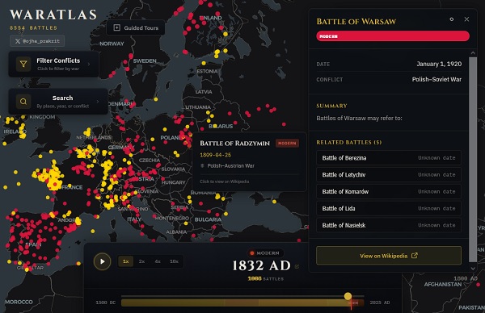Viewport: 485px width, 313px height.
Task: Set playback speed to 10x
Action: (x=174, y=261)
